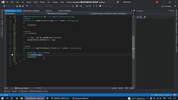
Task: Collapse the SagTikYeniKayit_Click method outline
Action: coord(15,48)
